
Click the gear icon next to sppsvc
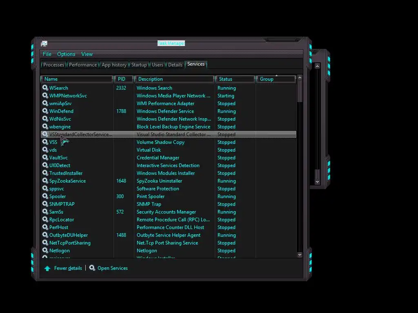(x=45, y=188)
